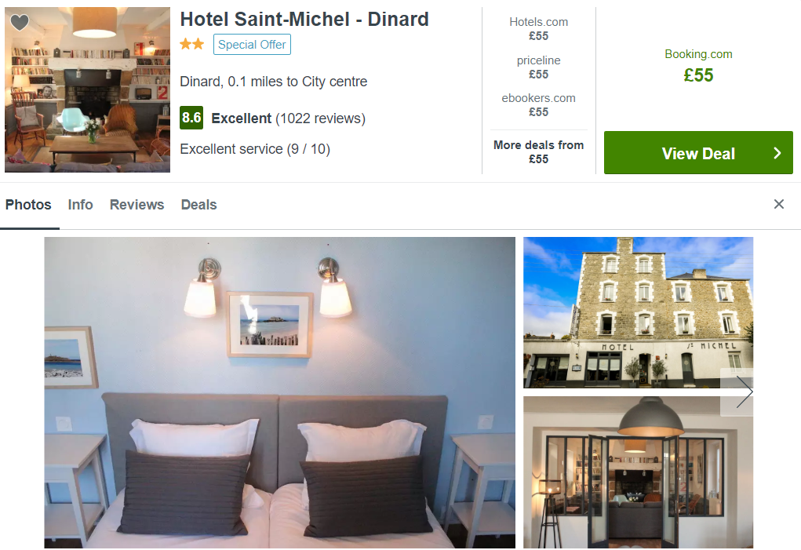The height and width of the screenshot is (550, 801).
Task: Close the hotel details panel
Action: point(778,204)
